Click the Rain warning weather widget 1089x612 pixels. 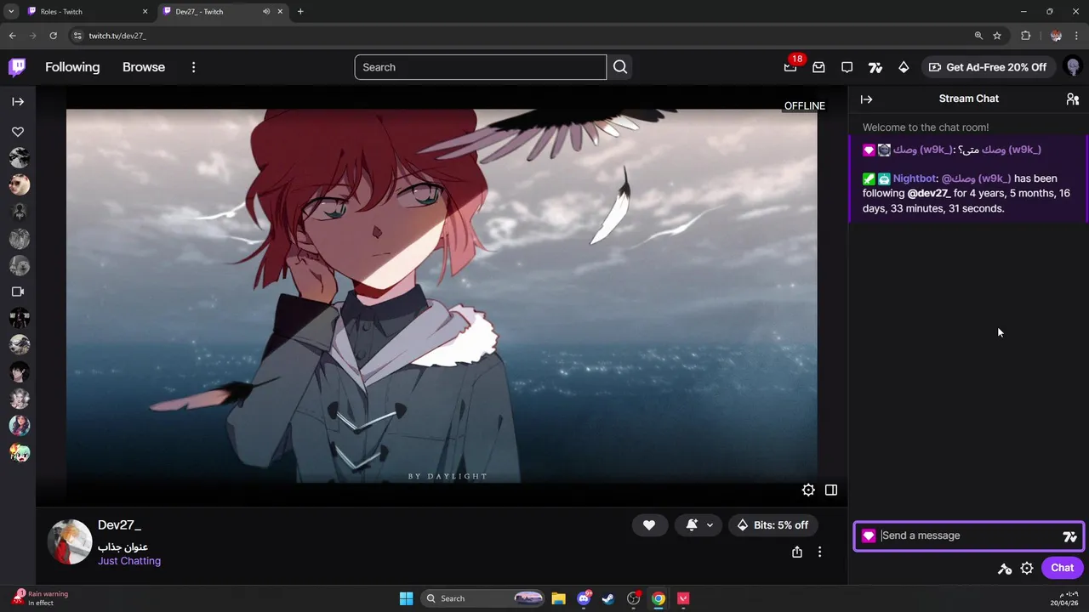[x=41, y=598]
